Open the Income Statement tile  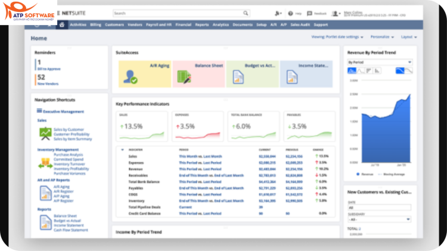pyautogui.click(x=306, y=74)
